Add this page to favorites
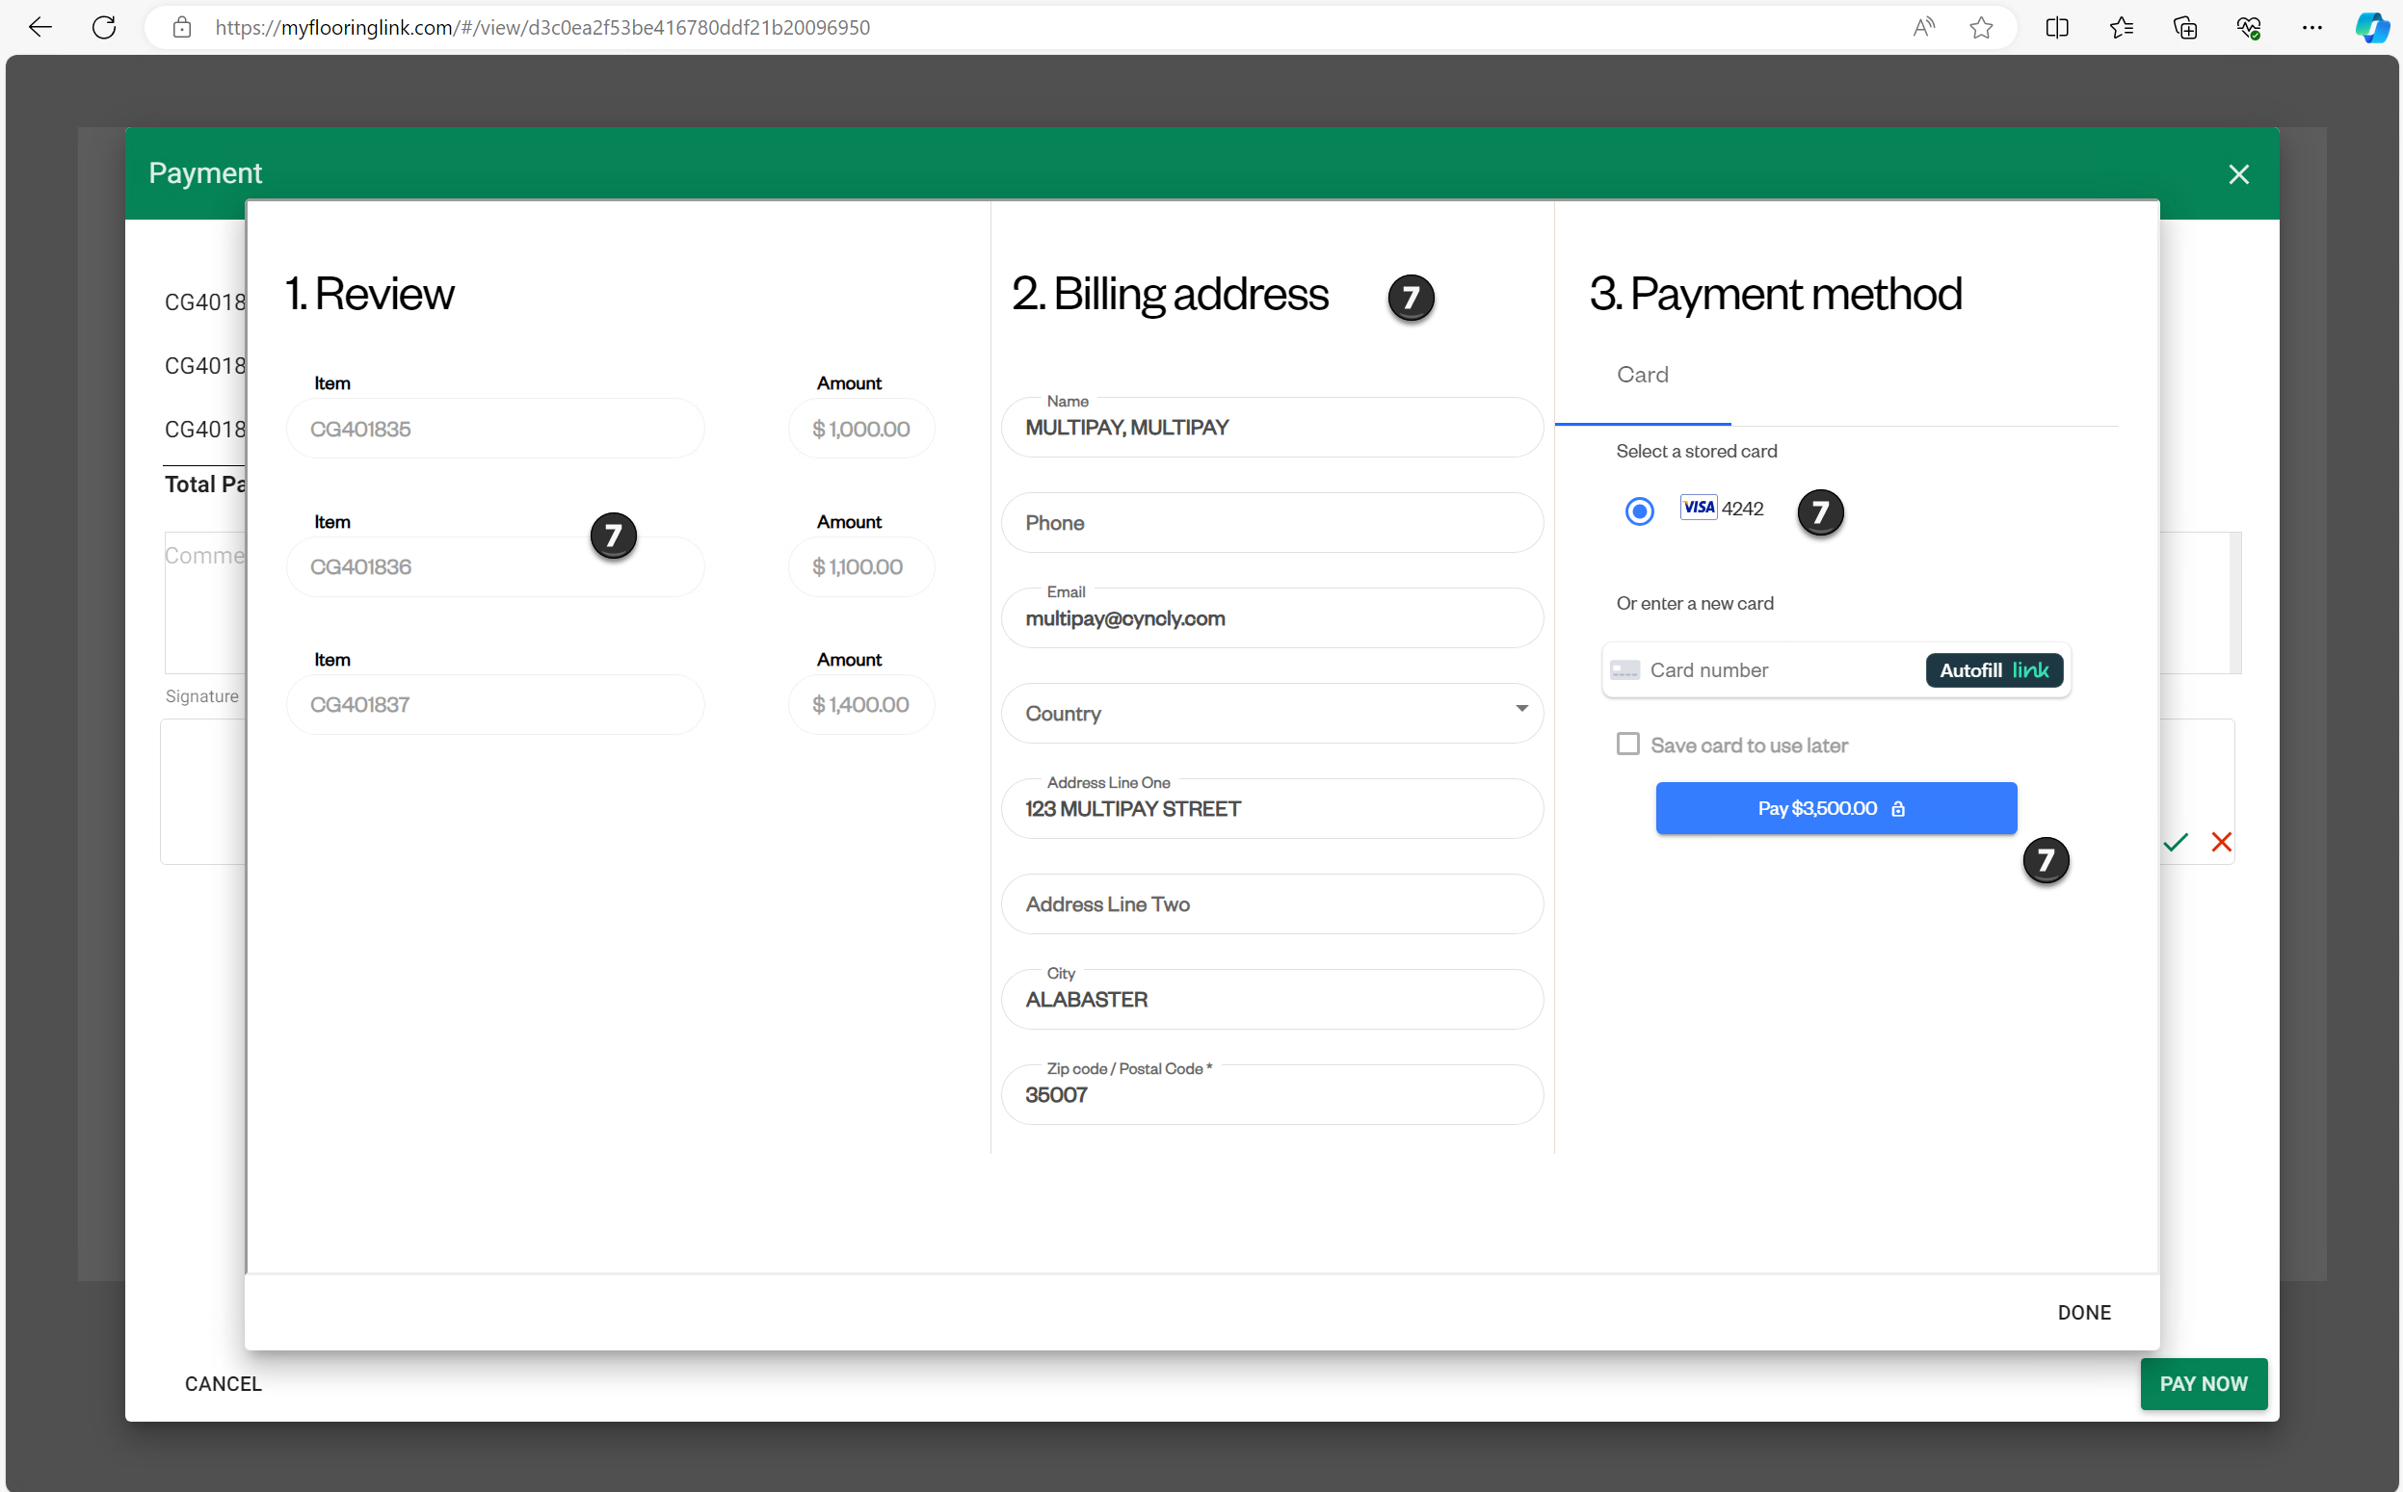The height and width of the screenshot is (1492, 2403). pyautogui.click(x=1981, y=27)
